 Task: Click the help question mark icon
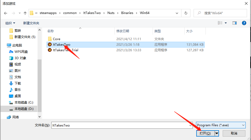coord(244,23)
